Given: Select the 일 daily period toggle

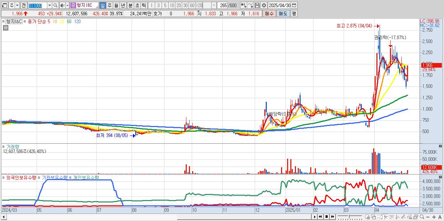Looking at the screenshot, I should (102, 5).
